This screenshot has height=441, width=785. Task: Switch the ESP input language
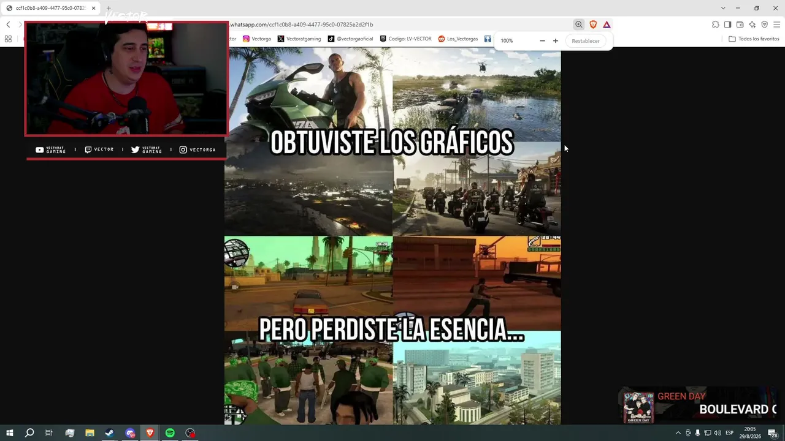[730, 433]
